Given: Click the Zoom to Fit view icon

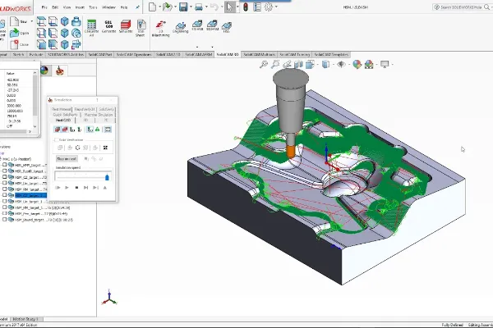Looking at the screenshot, I should pos(264,64).
